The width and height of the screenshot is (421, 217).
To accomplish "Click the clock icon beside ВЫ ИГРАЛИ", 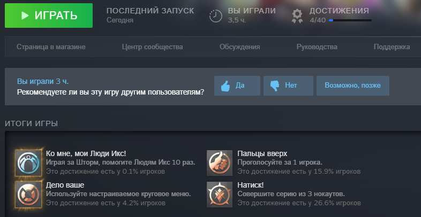I will pos(216,16).
